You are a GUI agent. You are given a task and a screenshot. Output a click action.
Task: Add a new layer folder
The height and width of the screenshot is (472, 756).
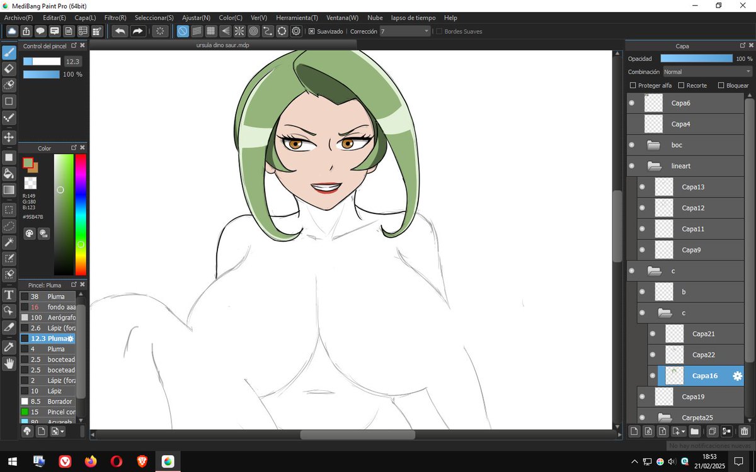694,431
